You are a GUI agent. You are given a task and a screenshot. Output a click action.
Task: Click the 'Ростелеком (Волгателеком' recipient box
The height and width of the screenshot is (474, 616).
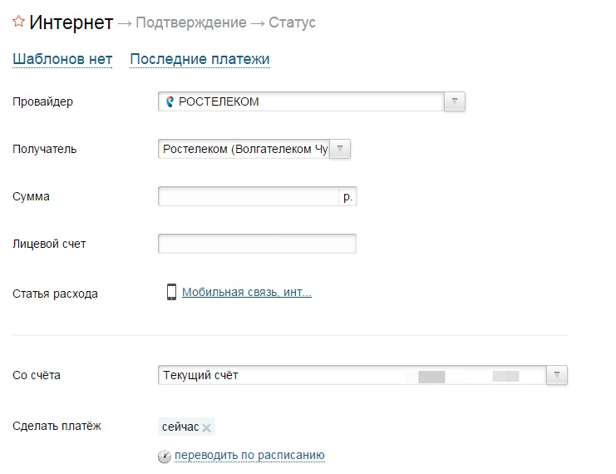[x=245, y=149]
